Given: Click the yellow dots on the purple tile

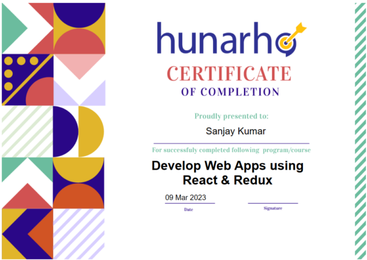Looking at the screenshot, I should pos(21,61).
